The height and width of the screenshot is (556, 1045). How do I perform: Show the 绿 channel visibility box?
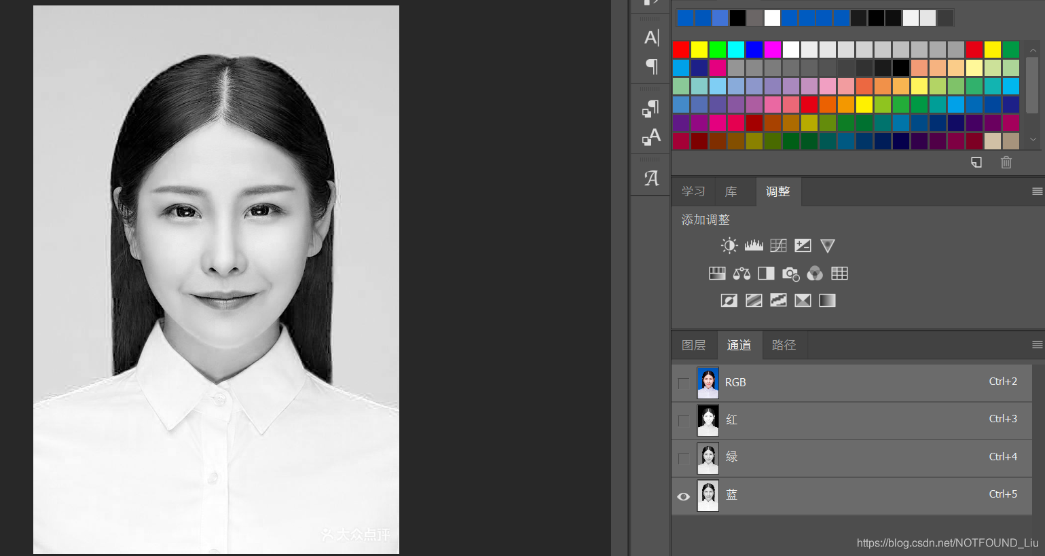684,458
